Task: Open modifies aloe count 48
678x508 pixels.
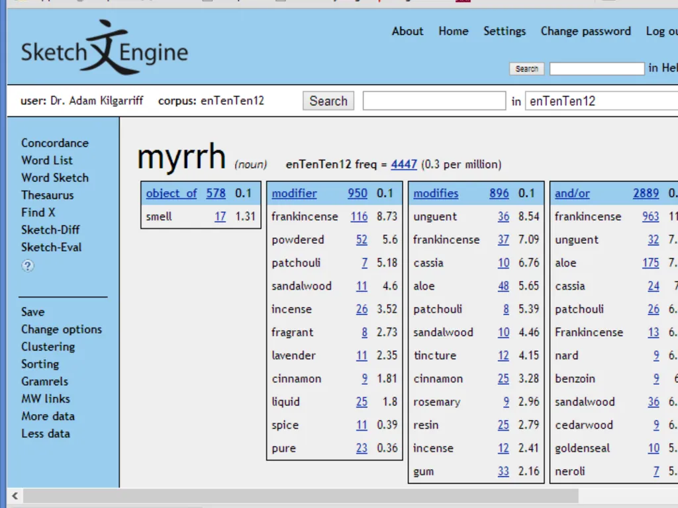Action: coord(503,286)
